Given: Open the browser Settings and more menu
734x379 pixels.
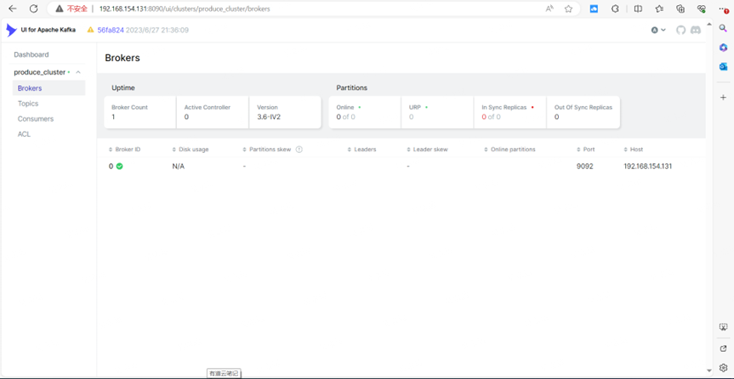Looking at the screenshot, I should coord(723,8).
